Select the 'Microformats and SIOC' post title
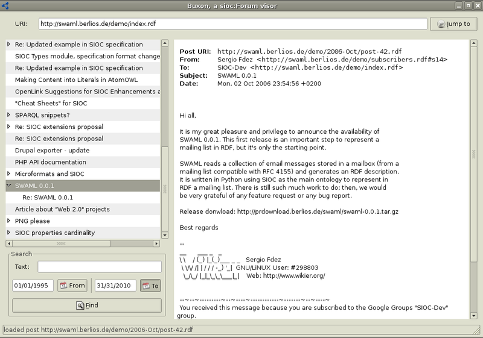The width and height of the screenshot is (483, 338). tap(50, 174)
